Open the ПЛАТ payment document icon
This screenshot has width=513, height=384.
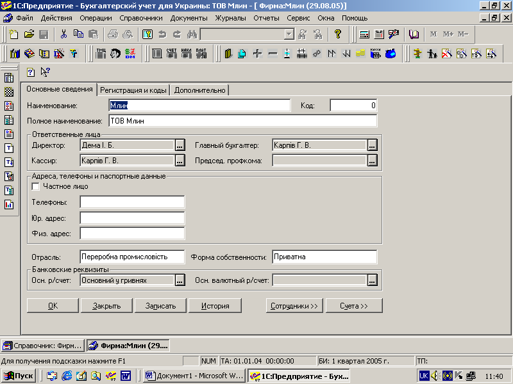[201, 53]
